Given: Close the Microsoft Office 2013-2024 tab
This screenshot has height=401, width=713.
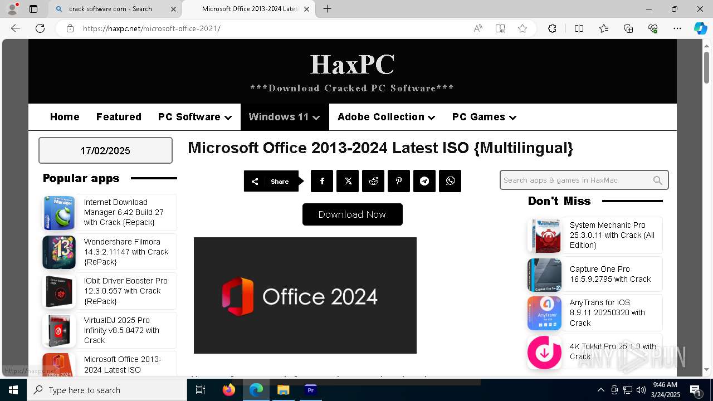Looking at the screenshot, I should click(x=306, y=9).
